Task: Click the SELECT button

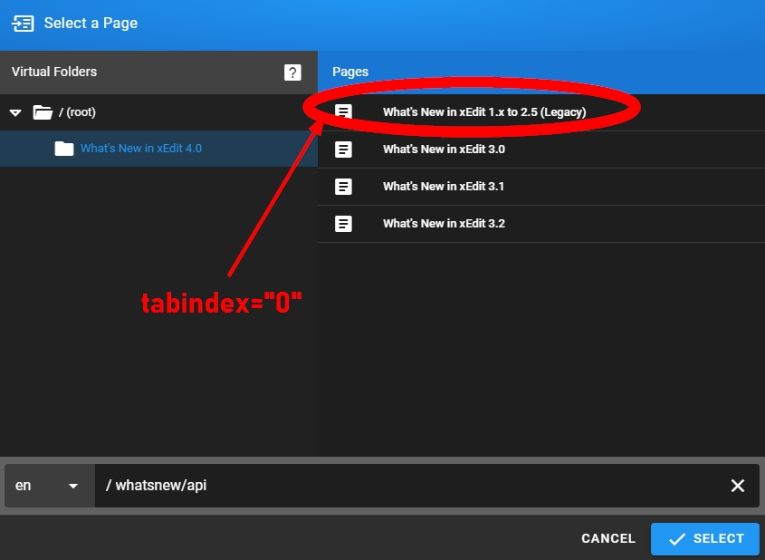Action: pyautogui.click(x=705, y=539)
